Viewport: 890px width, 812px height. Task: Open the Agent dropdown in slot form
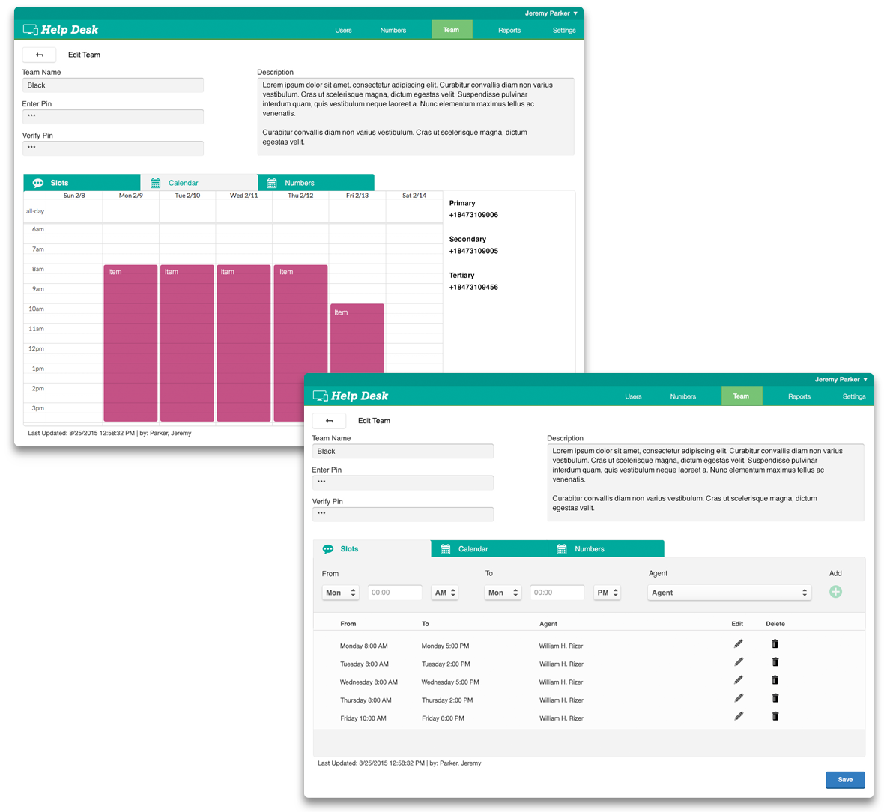click(729, 593)
